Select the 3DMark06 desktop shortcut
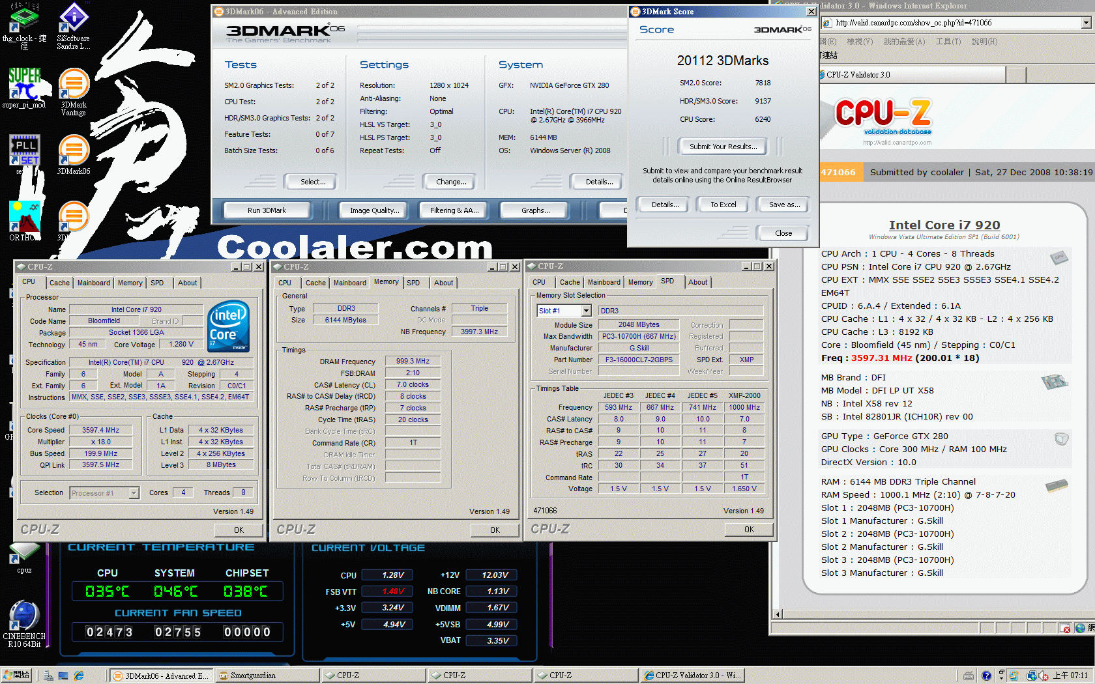 tap(74, 155)
